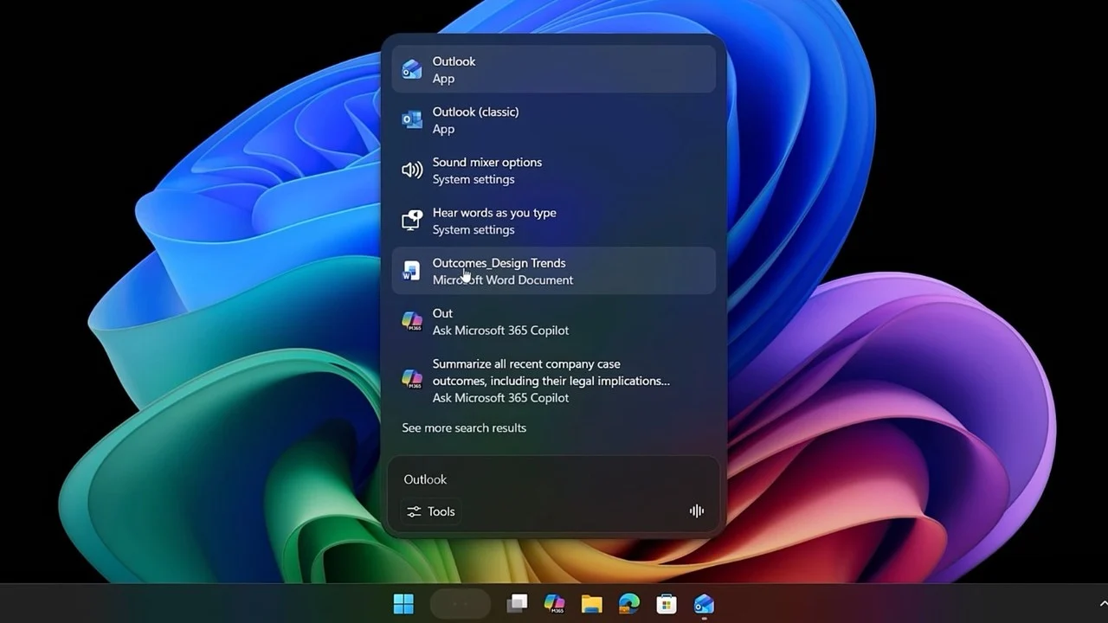Click the Outlook (classic) icon in results
Viewport: 1108px width, 623px height.
pos(412,119)
